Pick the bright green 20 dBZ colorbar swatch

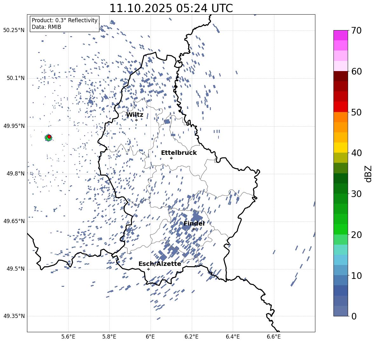[x=340, y=229]
